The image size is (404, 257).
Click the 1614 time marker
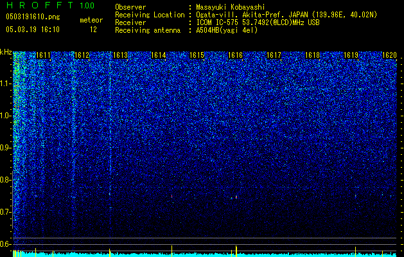(x=158, y=55)
